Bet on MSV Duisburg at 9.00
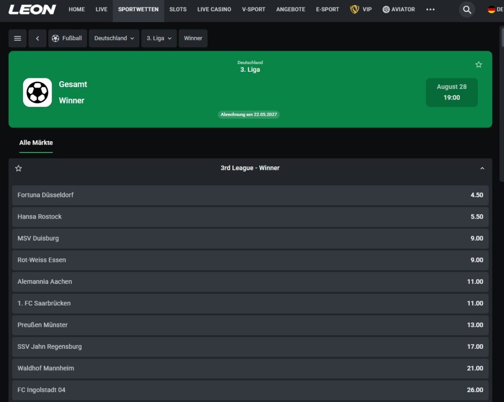This screenshot has width=504, height=402. (251, 239)
